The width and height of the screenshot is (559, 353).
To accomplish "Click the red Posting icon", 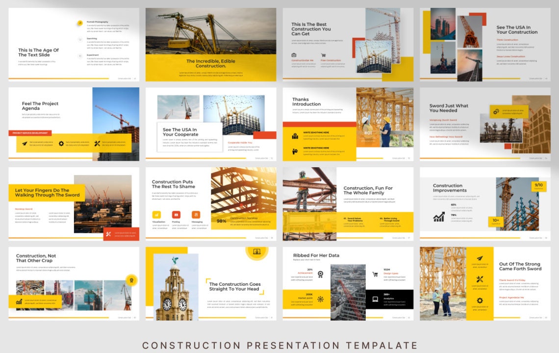I will point(176,214).
